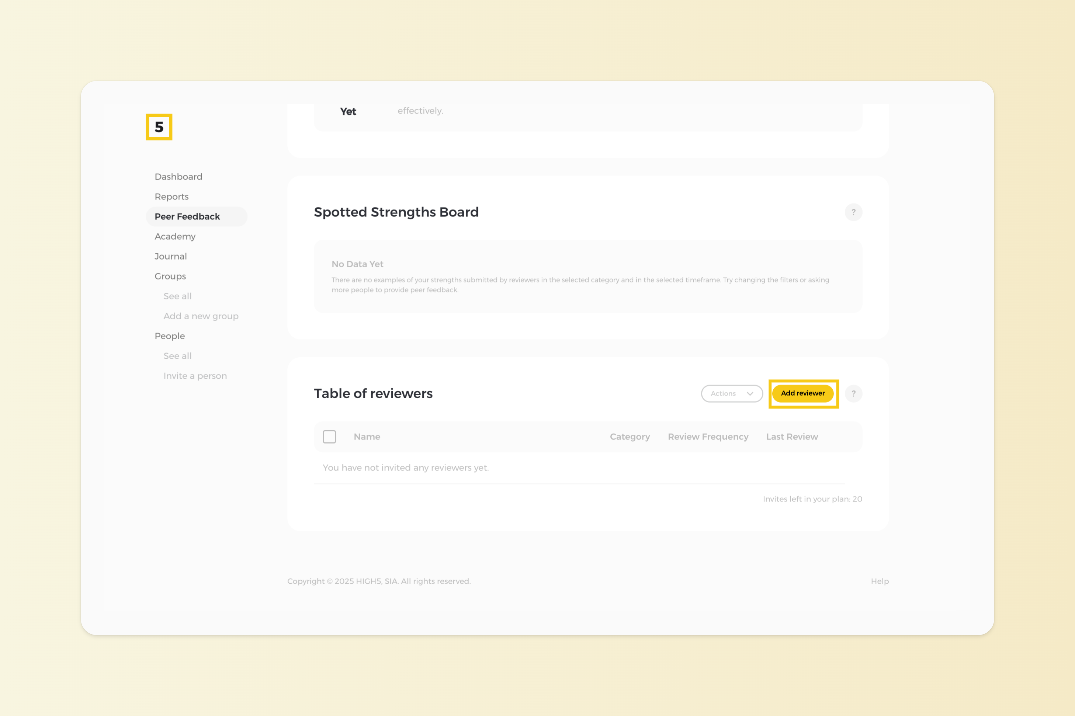This screenshot has width=1075, height=716.
Task: Toggle the select-all reviewers checkbox
Action: (x=329, y=437)
